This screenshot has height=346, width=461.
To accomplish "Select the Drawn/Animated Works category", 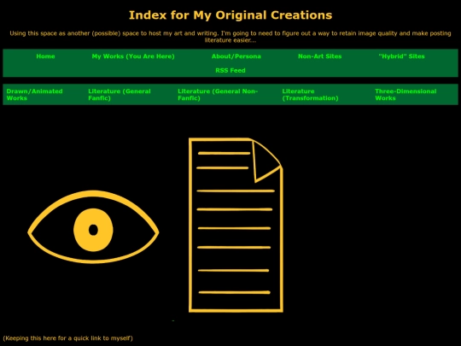I will point(34,95).
